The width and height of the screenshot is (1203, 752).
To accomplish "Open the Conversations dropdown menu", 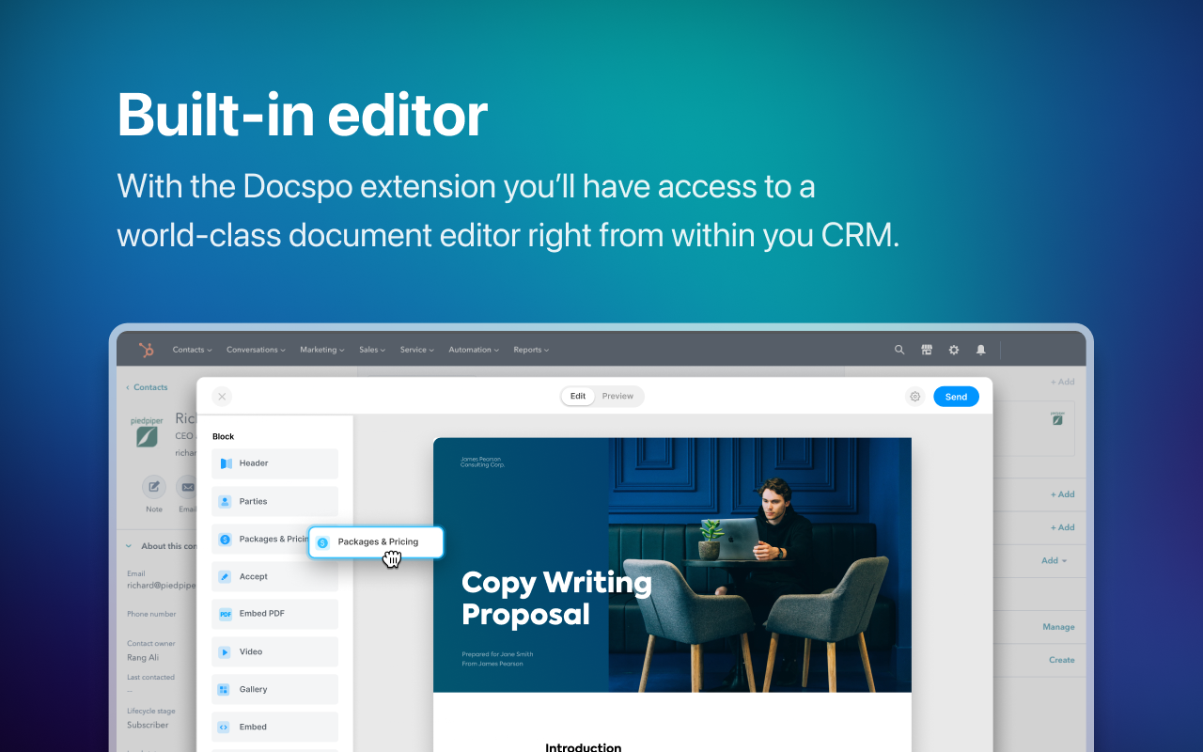I will [257, 350].
